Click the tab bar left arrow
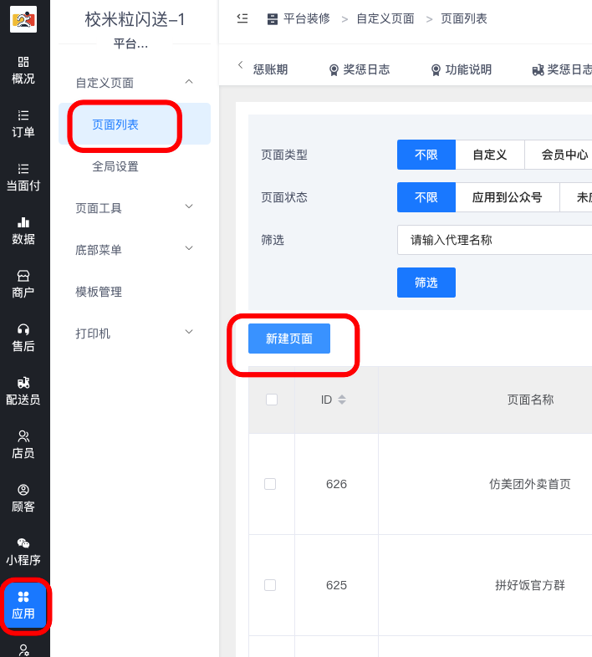 pyautogui.click(x=240, y=64)
